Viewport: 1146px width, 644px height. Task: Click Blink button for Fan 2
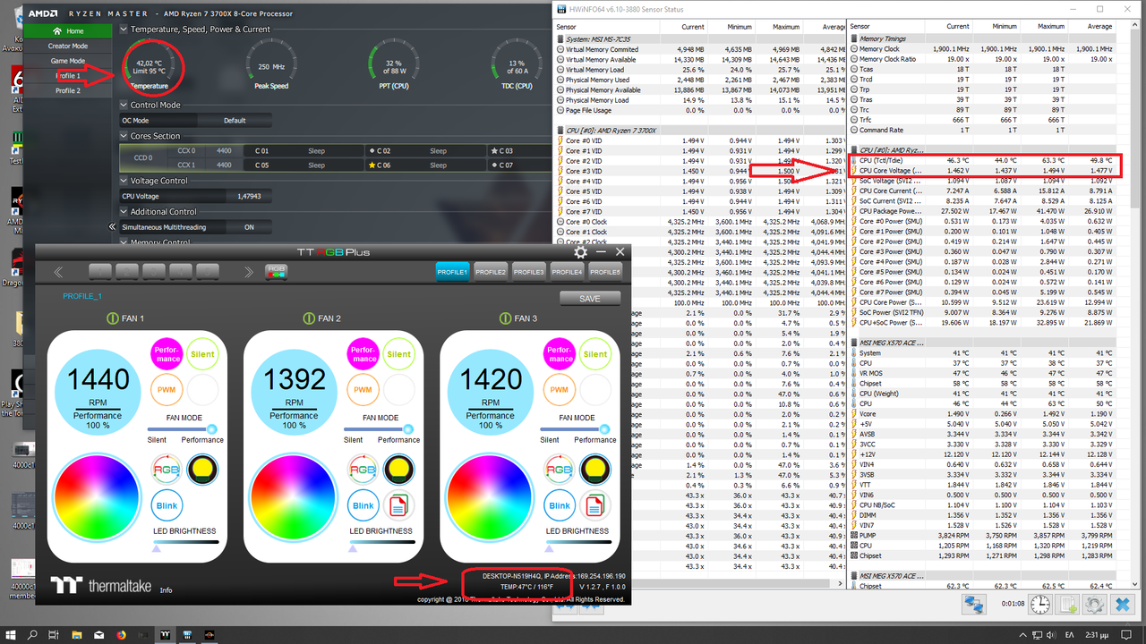[363, 505]
